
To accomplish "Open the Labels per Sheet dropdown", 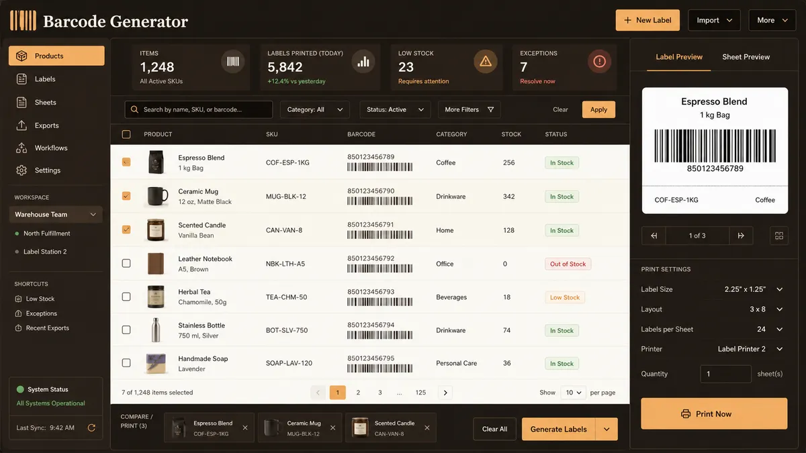I will (x=770, y=330).
